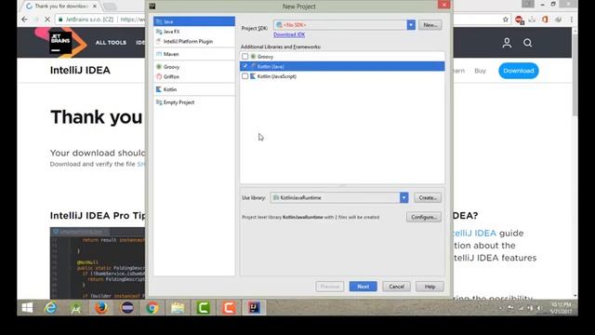Viewport: 595px width, 335px height.
Task: Open the Download JDK link
Action: [289, 34]
